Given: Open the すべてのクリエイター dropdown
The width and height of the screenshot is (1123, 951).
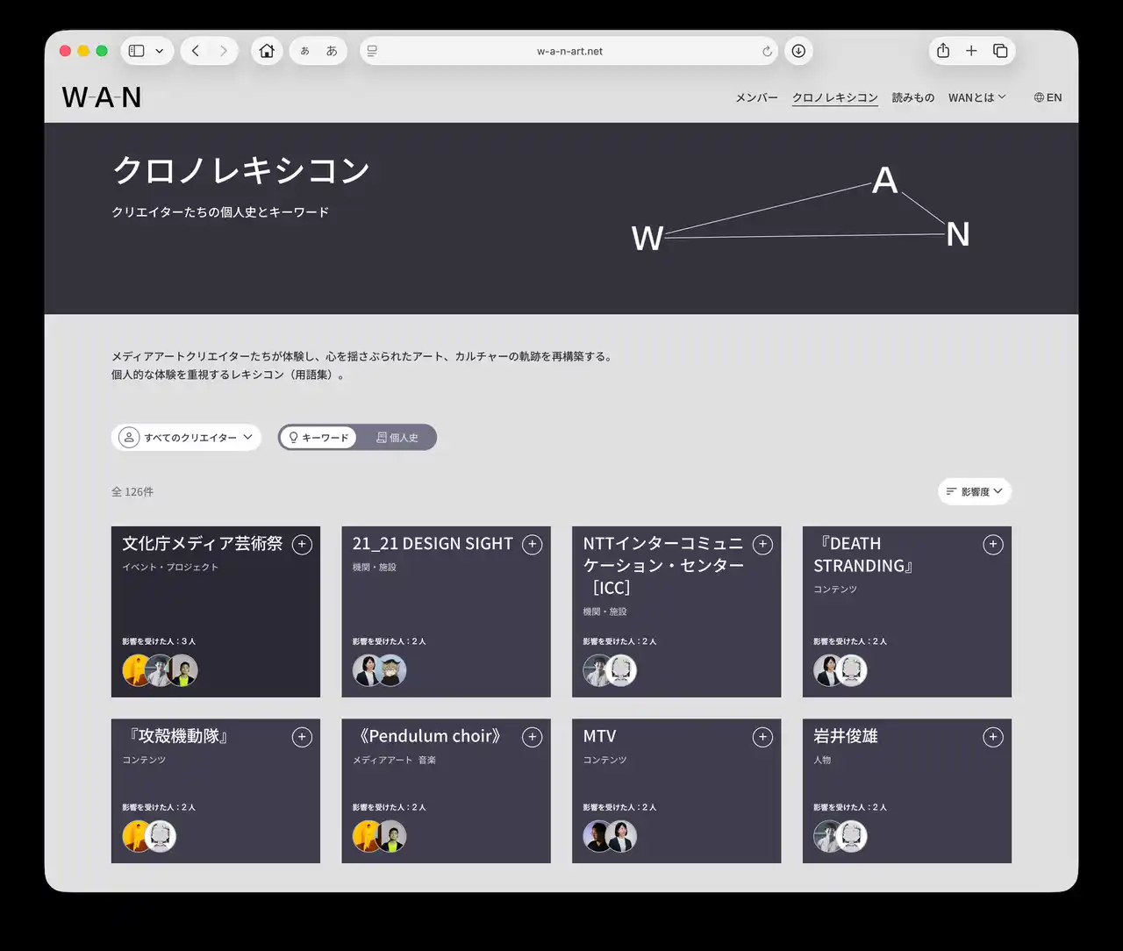Looking at the screenshot, I should [186, 438].
